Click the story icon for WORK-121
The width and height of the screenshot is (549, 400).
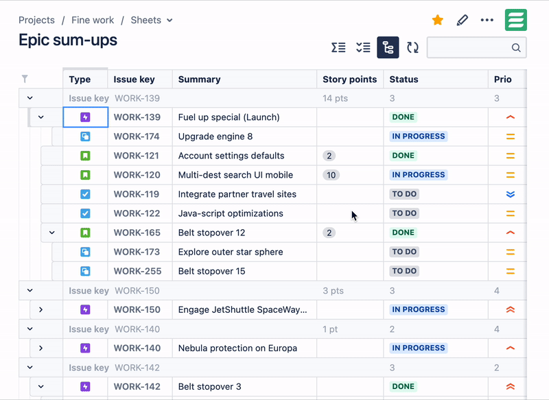pyautogui.click(x=85, y=156)
